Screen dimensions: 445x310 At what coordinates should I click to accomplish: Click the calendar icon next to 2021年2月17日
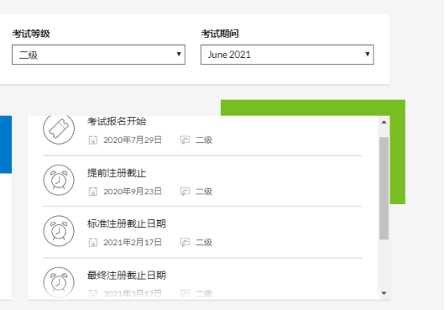point(93,243)
